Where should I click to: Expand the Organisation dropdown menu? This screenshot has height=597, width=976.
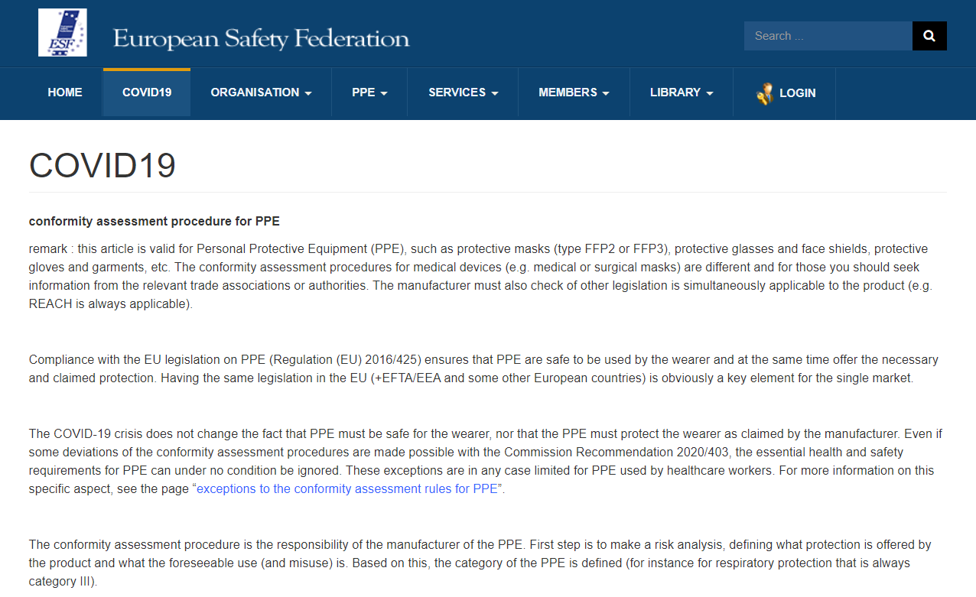[255, 92]
